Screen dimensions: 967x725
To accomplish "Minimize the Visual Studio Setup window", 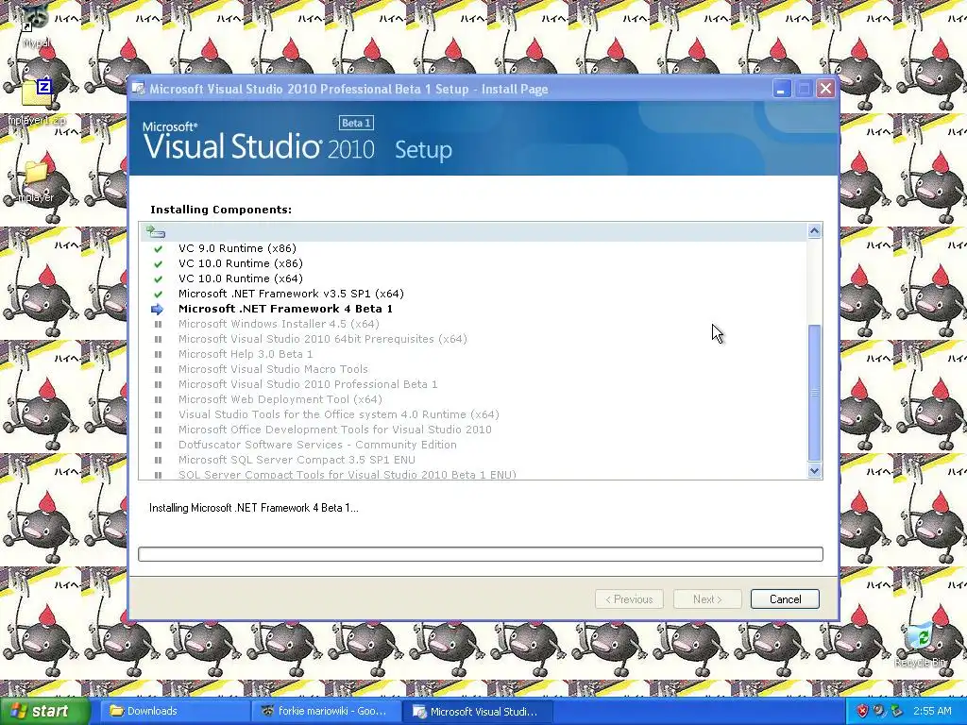I will (781, 89).
